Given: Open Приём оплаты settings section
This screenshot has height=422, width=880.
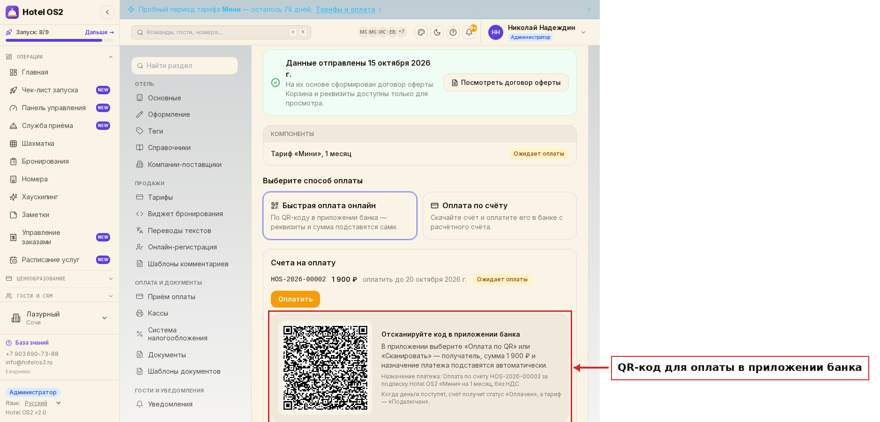Looking at the screenshot, I should click(x=185, y=297).
